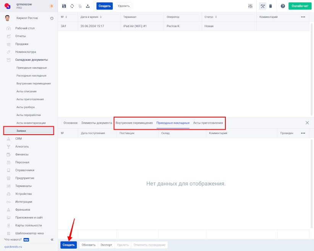This screenshot has height=251, width=314.
Task: Switch to Элементы документа tab
Action: click(97, 123)
